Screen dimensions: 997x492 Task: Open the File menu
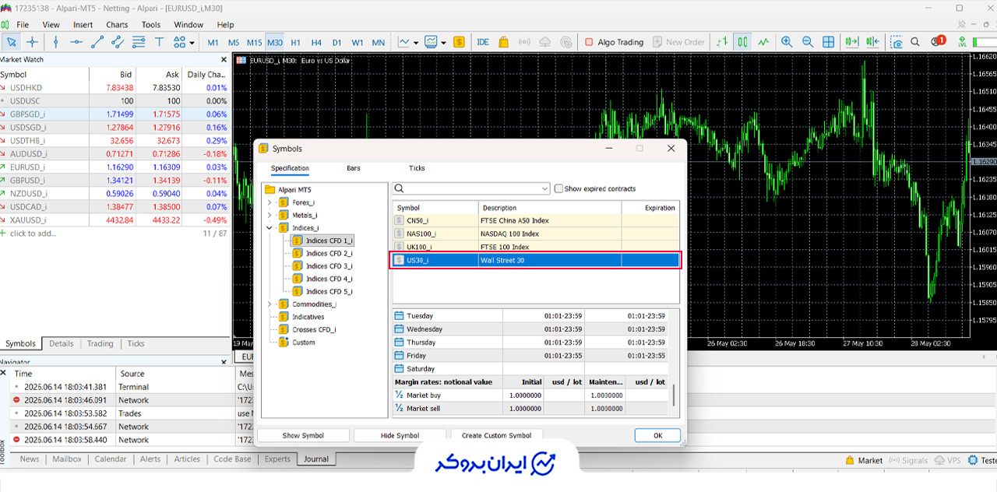23,24
